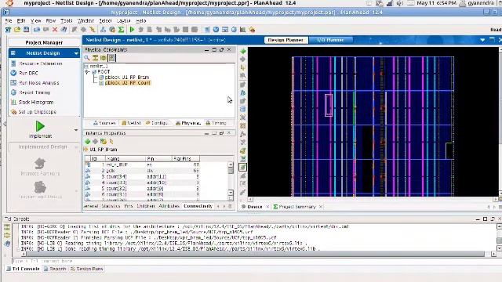Click the blue checkmark DRC toolbar icon
The width and height of the screenshot is (502, 282).
coord(216,30)
